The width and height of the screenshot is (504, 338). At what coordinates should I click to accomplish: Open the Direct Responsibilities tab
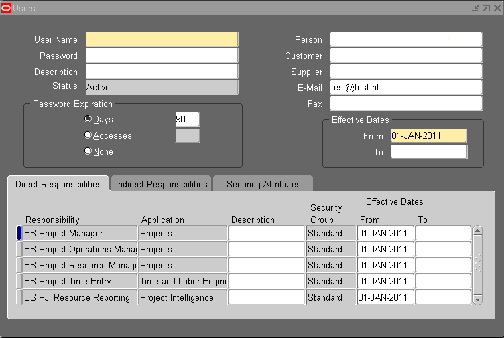click(58, 184)
